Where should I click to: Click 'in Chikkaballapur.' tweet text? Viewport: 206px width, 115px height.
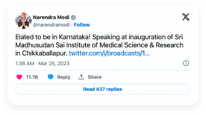pyautogui.click(x=41, y=53)
